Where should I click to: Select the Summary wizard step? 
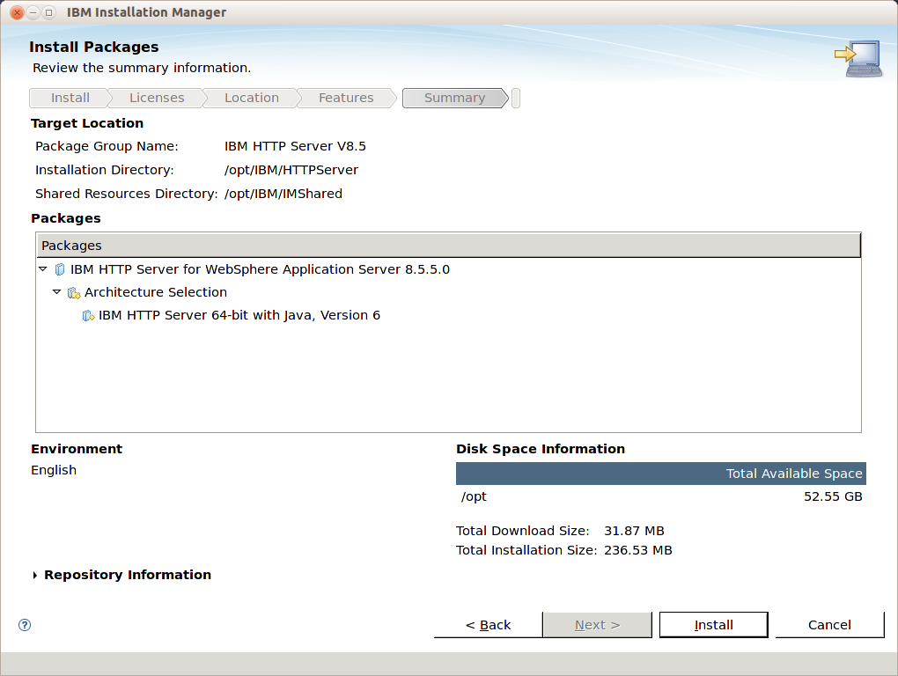click(455, 98)
